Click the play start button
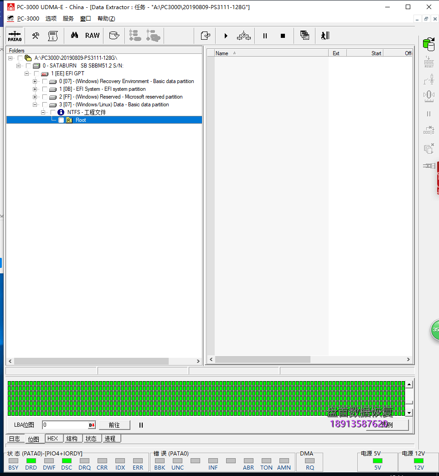The height and width of the screenshot is (476, 439). tap(226, 36)
